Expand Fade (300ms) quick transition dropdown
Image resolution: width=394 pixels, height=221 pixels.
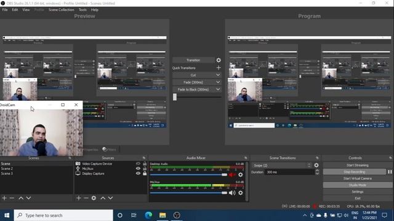[x=218, y=82]
